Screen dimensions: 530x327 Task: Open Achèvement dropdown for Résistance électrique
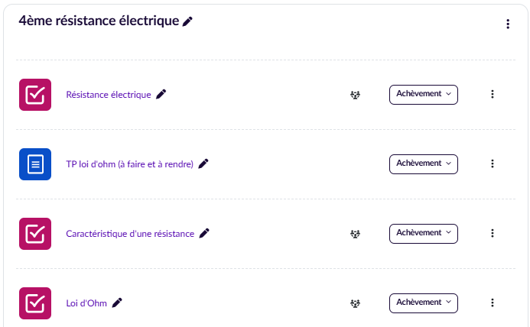423,94
